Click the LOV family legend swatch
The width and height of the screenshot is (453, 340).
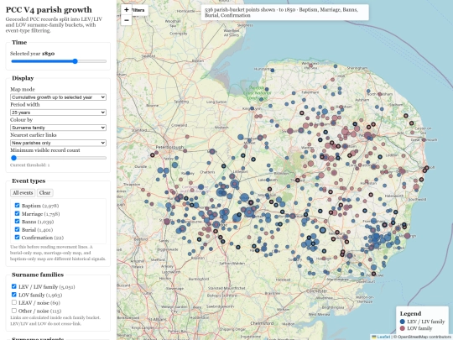point(403,328)
